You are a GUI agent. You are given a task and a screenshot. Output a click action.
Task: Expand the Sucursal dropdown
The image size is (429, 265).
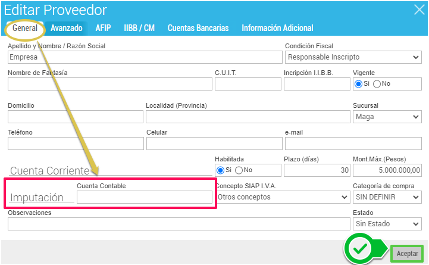click(x=387, y=117)
